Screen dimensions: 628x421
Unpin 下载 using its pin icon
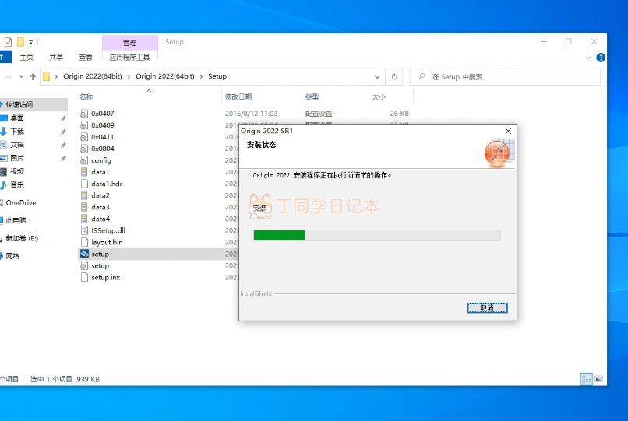[63, 132]
